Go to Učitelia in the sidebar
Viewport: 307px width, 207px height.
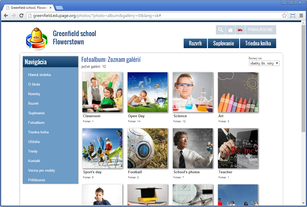click(34, 142)
